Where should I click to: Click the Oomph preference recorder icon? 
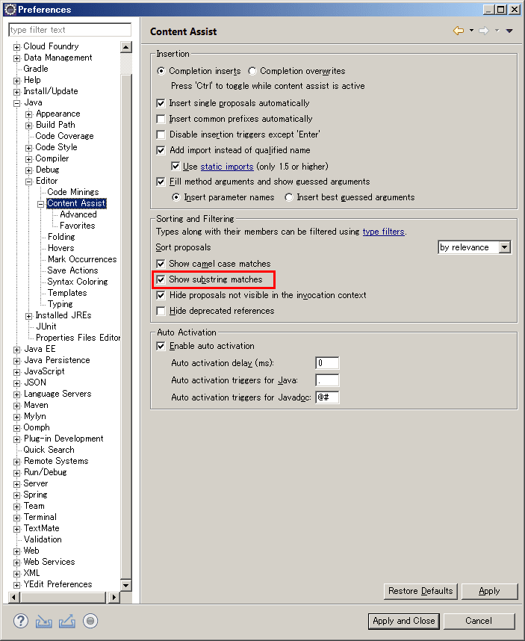90,621
